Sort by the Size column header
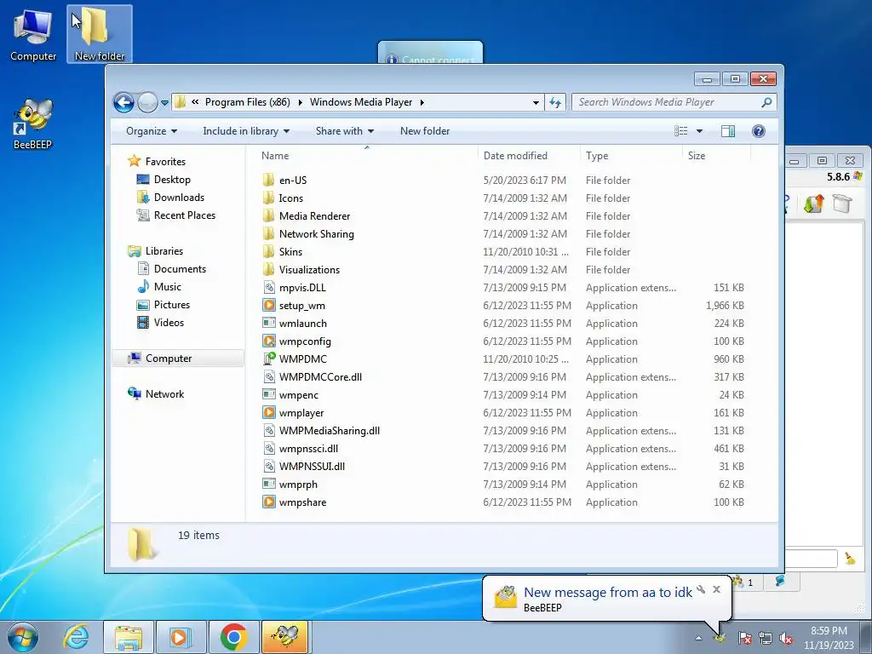Image resolution: width=872 pixels, height=654 pixels. (x=716, y=156)
